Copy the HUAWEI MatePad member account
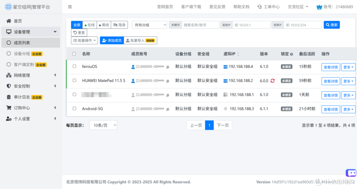The height and width of the screenshot is (189, 357). (x=168, y=81)
